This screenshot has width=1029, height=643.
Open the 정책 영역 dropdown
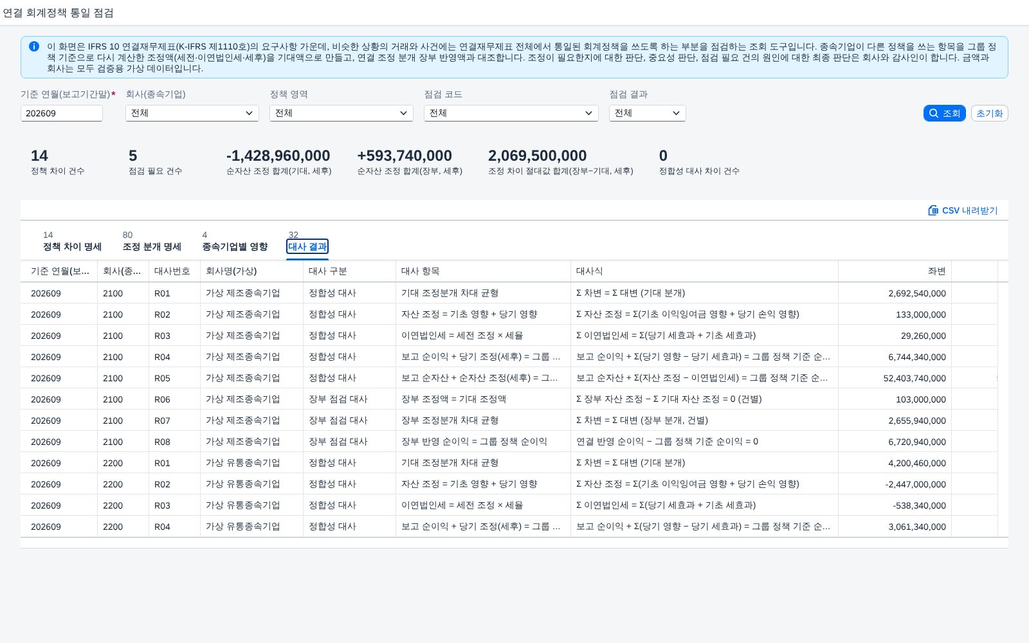click(x=341, y=113)
